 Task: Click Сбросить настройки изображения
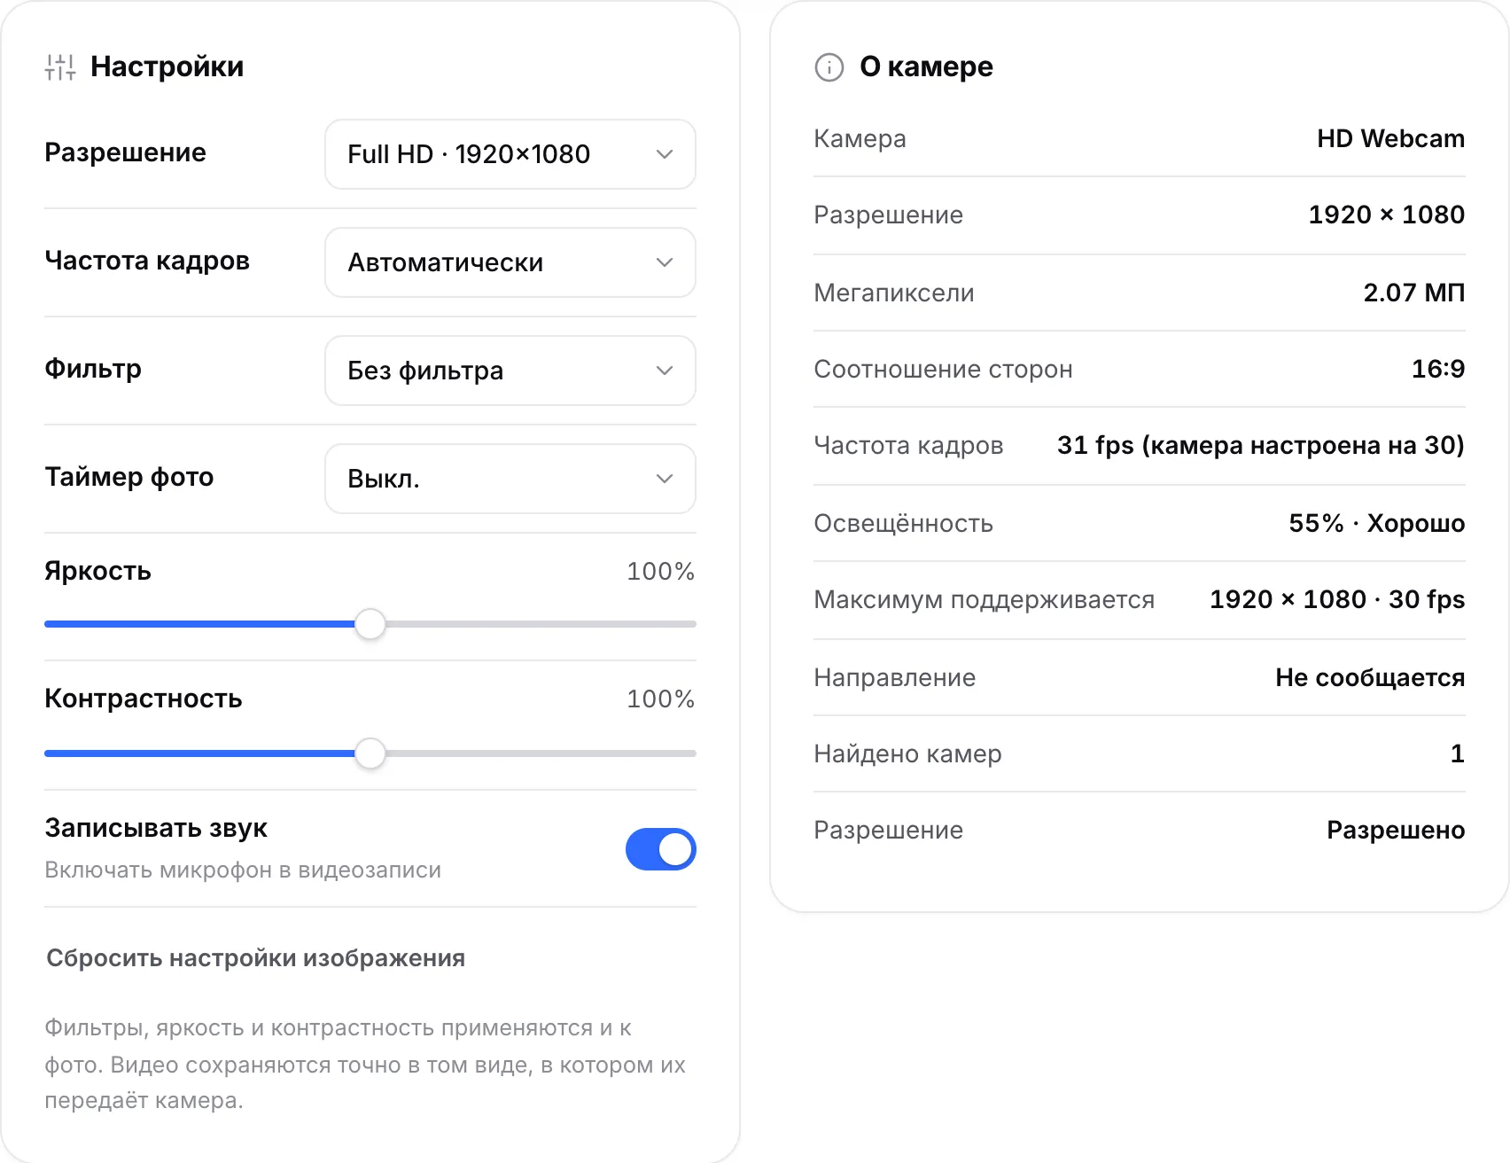click(x=255, y=958)
